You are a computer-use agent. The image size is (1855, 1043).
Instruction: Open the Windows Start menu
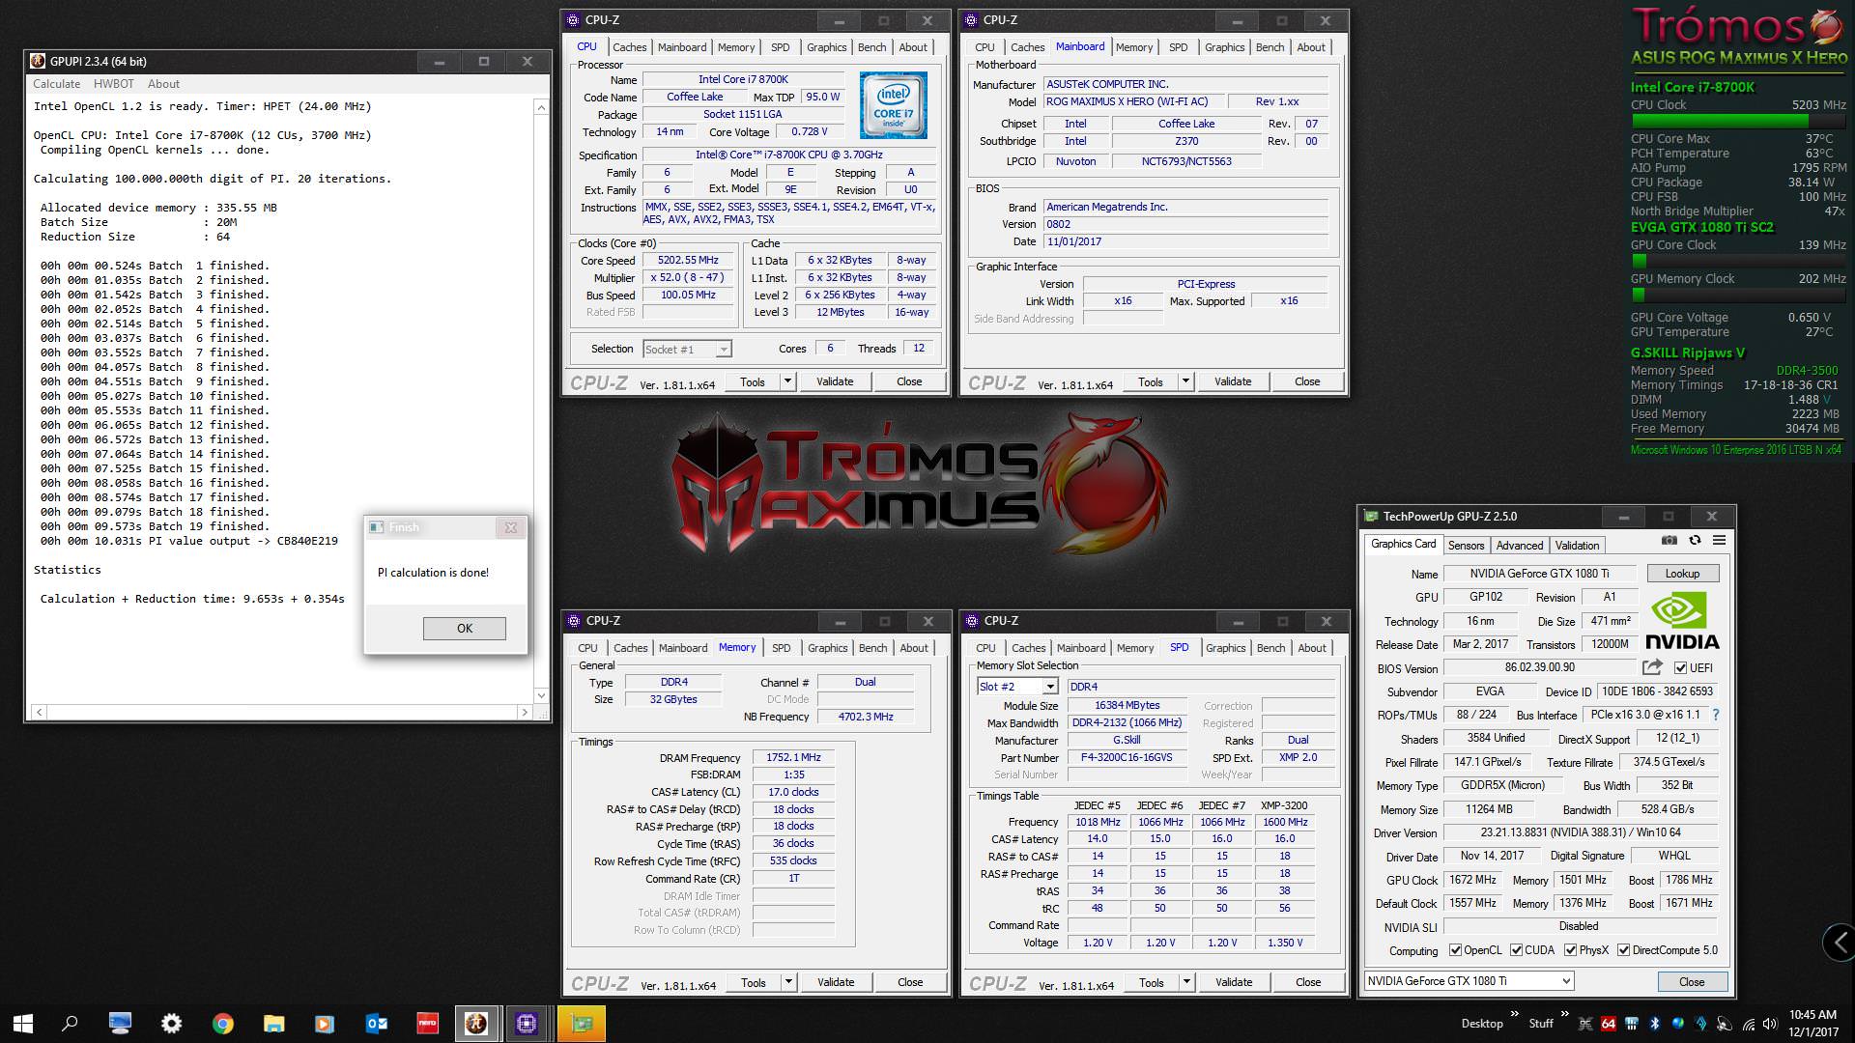23,1024
